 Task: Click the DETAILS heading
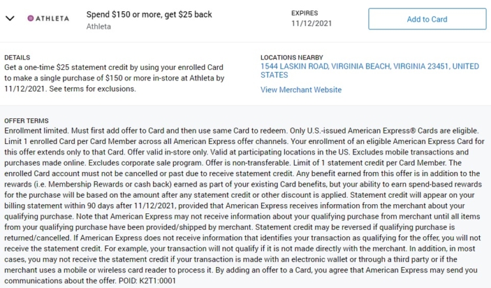tap(17, 58)
